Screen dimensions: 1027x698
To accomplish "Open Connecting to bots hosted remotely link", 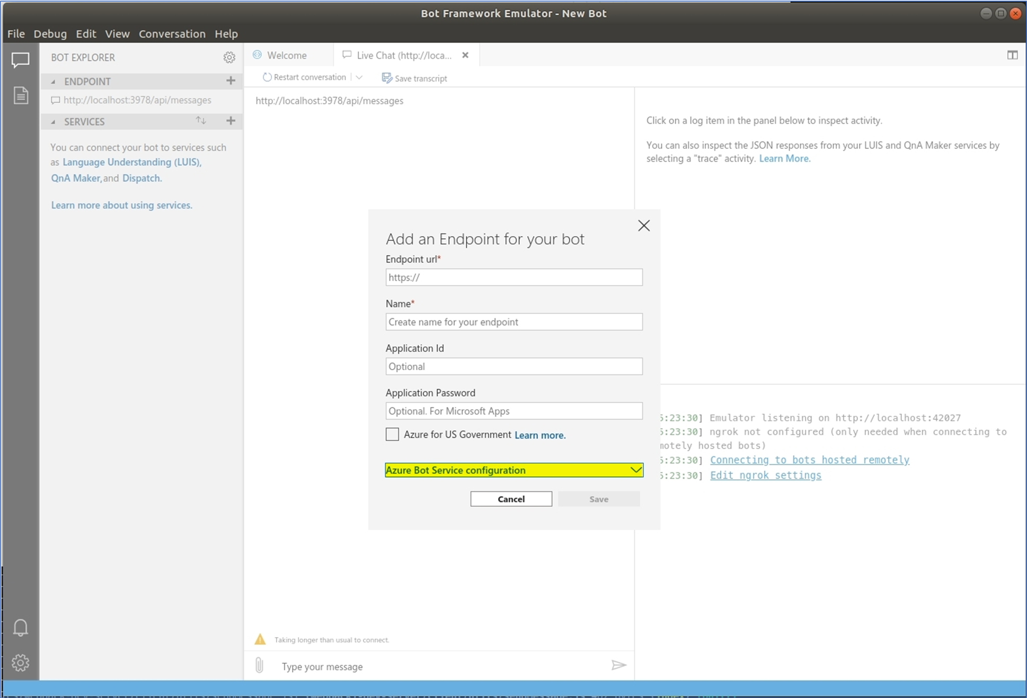I will tap(810, 460).
